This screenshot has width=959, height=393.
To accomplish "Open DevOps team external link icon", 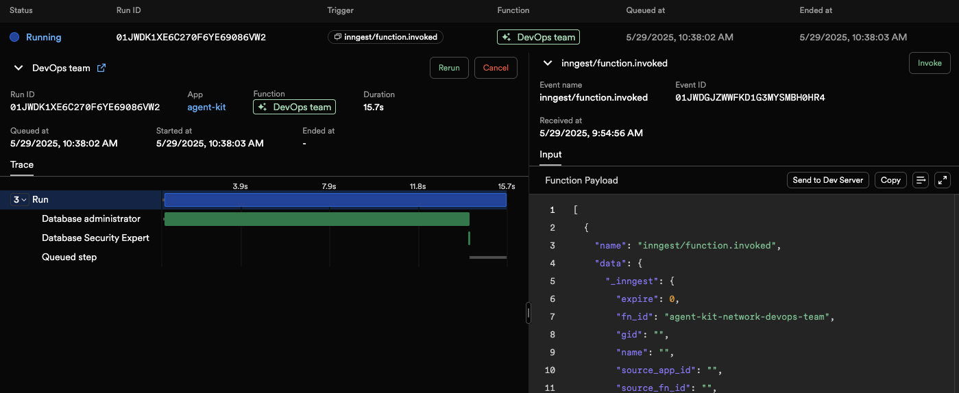I will coord(101,68).
